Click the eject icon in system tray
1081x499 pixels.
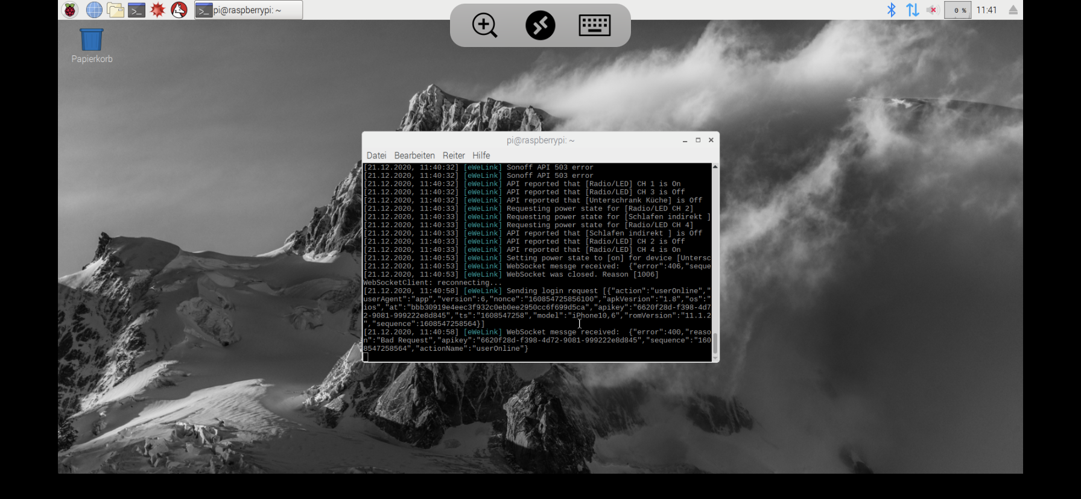point(1013,10)
